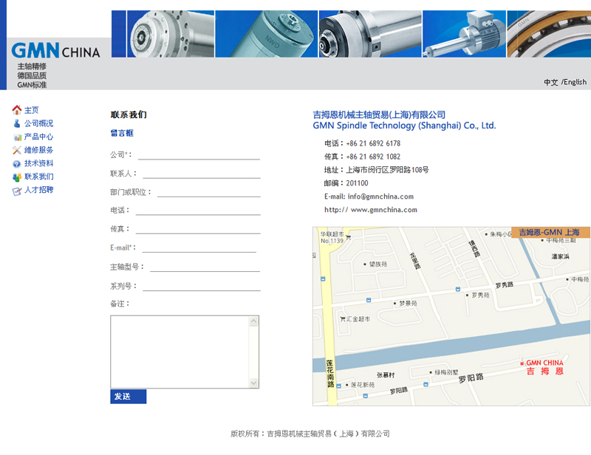Click the company overview person icon
This screenshot has width=591, height=455.
coord(16,123)
